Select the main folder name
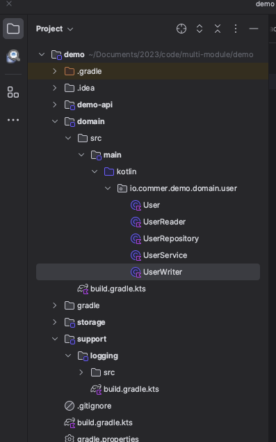Screen dimensions: 276x442 coord(113,155)
